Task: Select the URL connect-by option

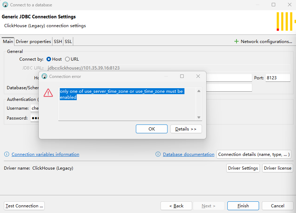Action: (67, 59)
